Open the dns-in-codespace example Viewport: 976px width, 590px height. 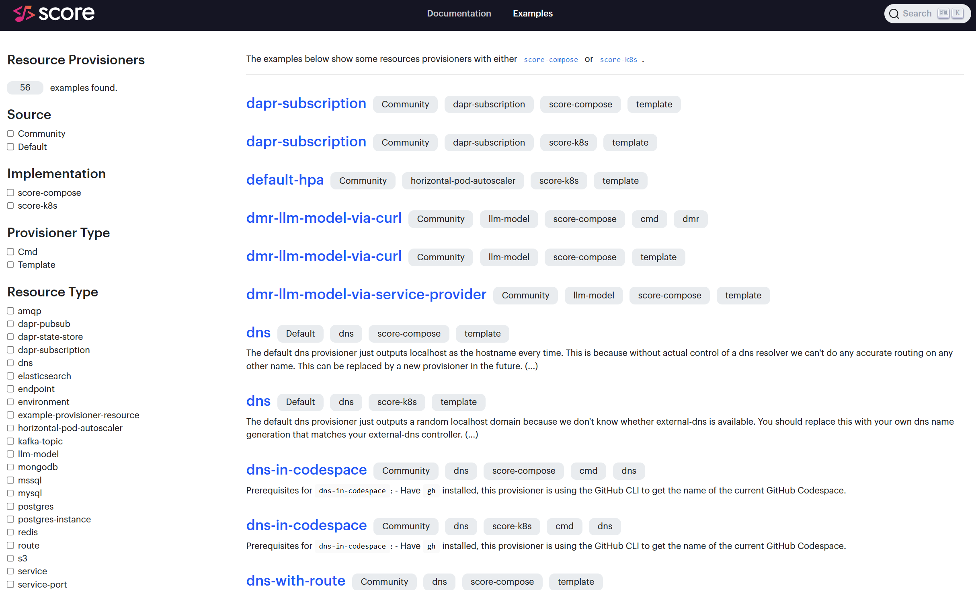306,469
